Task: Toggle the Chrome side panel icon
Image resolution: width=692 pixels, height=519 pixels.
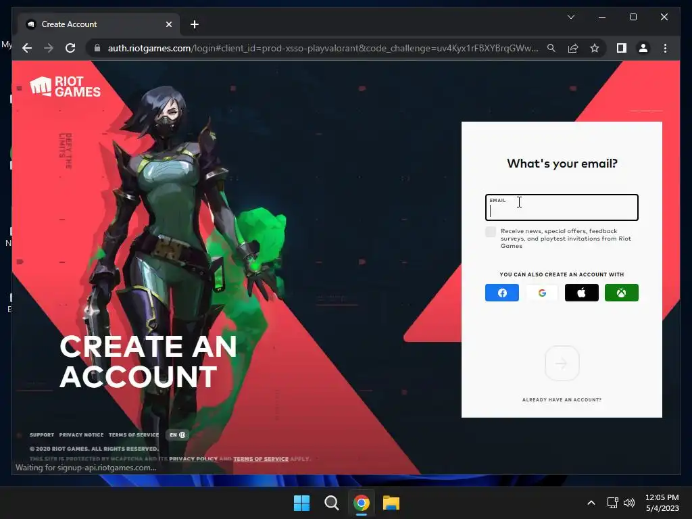Action: pos(622,48)
